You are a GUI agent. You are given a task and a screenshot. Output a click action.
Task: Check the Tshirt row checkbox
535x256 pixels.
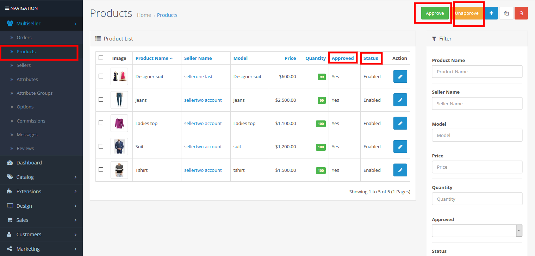click(x=101, y=170)
